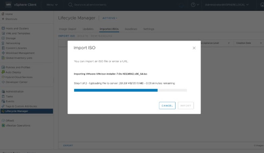Click the VMs and Templates icon
This screenshot has width=264, height=153.
[3, 33]
